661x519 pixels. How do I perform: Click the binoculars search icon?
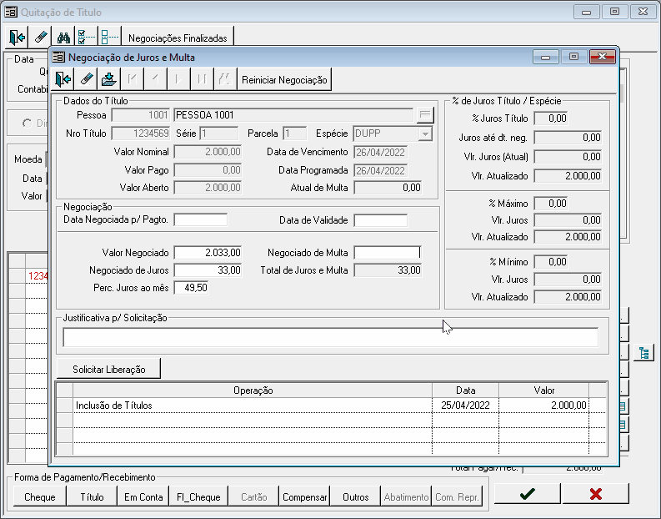tap(63, 37)
